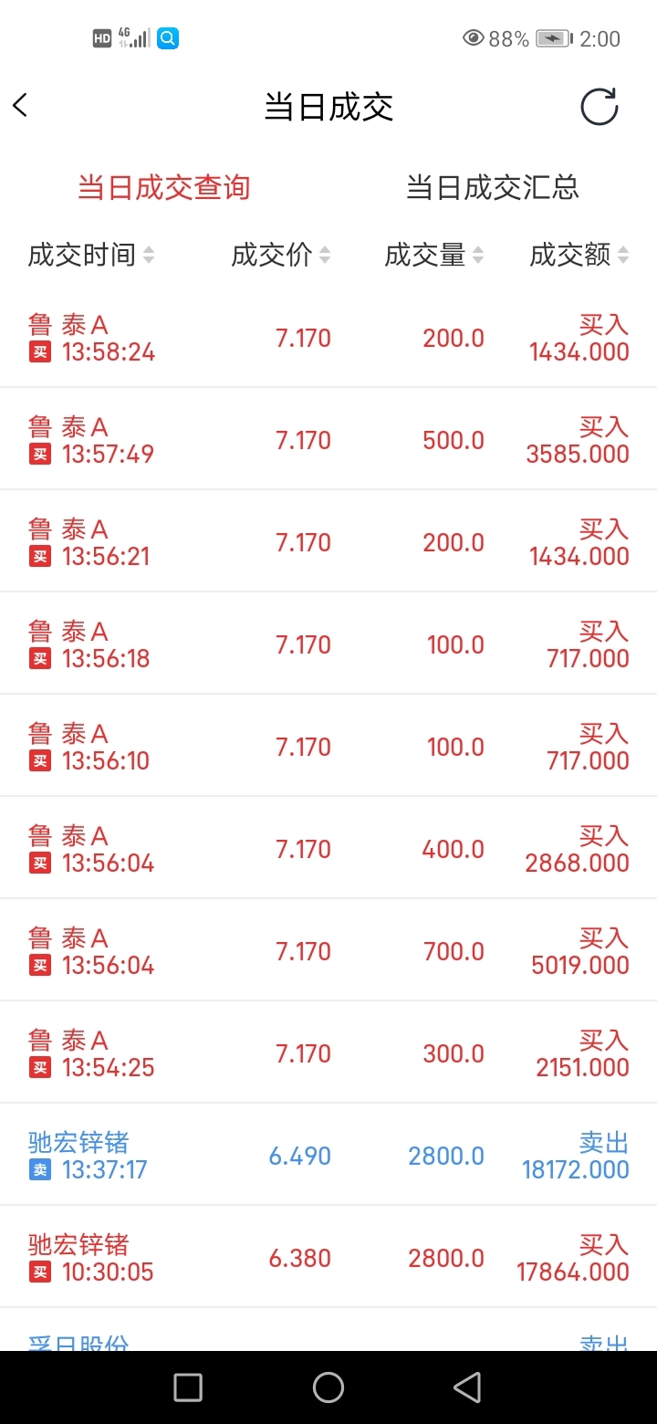
Task: Open 驰宏锌锗 sell record at 6.490
Action: (x=328, y=1156)
